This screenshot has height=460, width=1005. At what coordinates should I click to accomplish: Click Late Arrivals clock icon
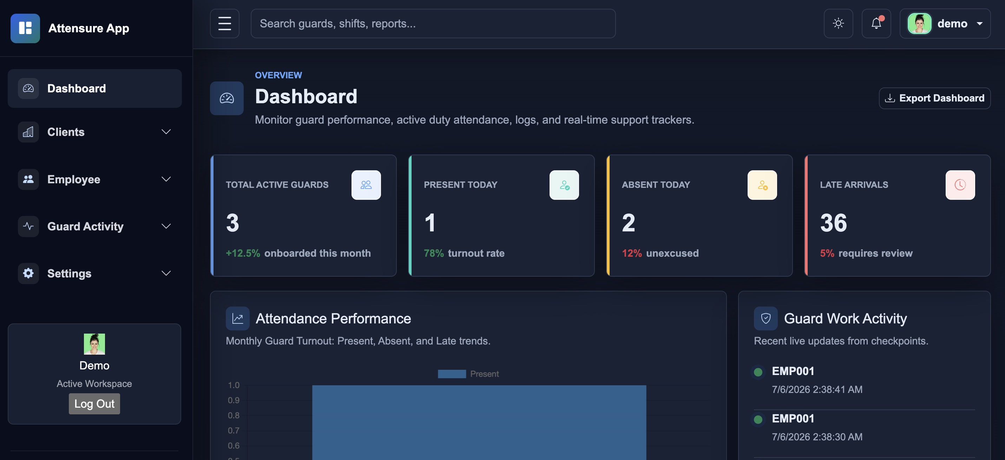(960, 185)
